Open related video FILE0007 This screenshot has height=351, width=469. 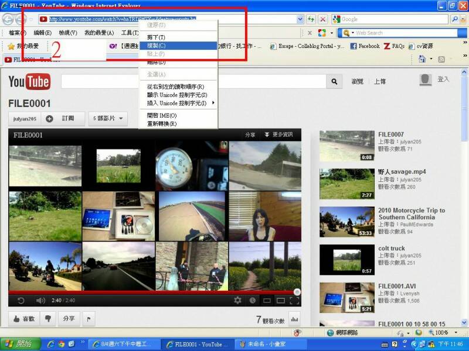pos(390,135)
